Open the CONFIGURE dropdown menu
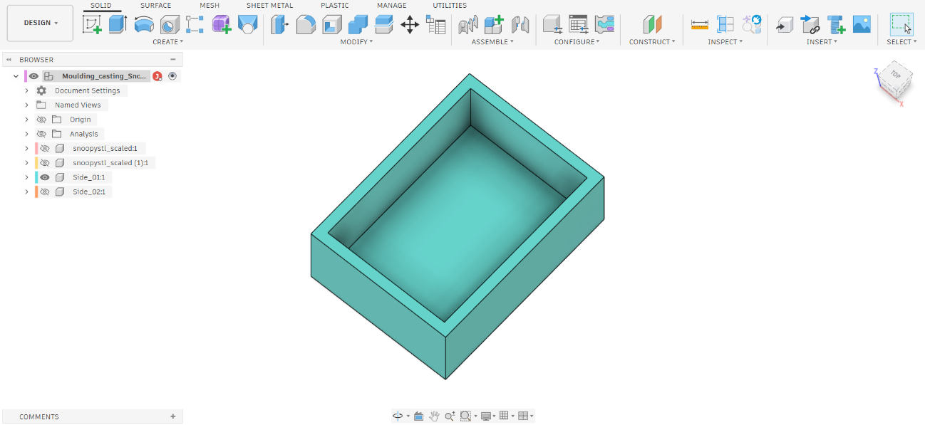The height and width of the screenshot is (425, 925). click(x=577, y=42)
